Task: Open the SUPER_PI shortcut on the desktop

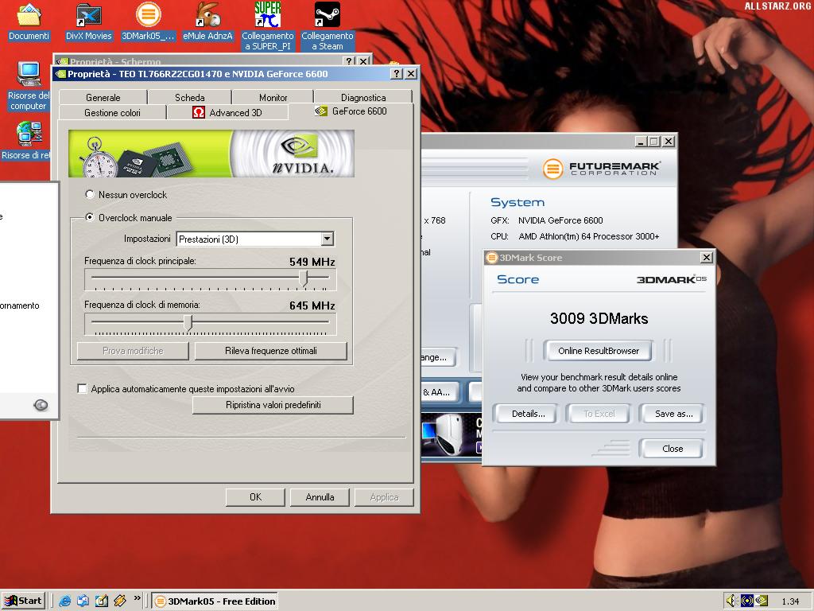Action: coord(268,26)
